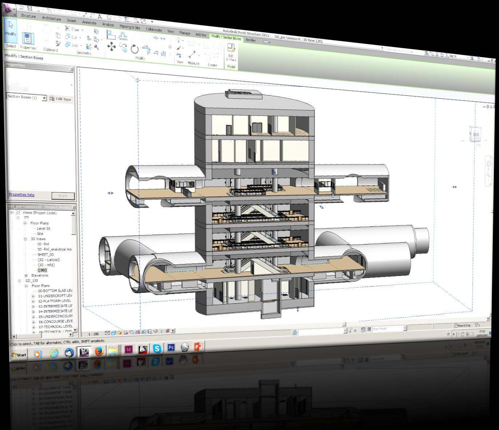Click the 1 : 100 view scale
This screenshot has height=430, width=499.
pos(94,334)
